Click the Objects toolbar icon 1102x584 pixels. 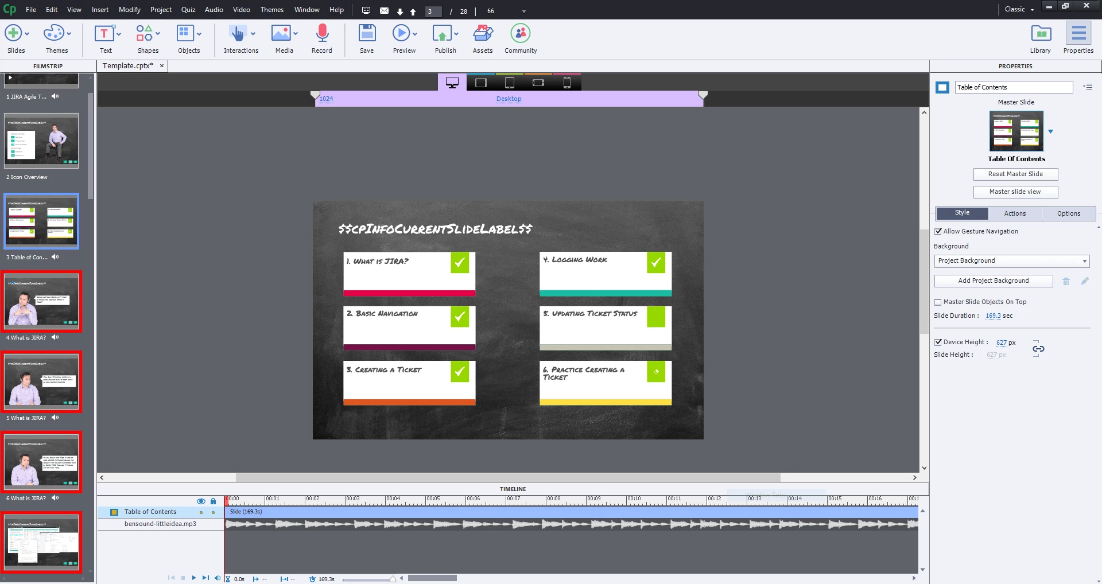coord(185,33)
